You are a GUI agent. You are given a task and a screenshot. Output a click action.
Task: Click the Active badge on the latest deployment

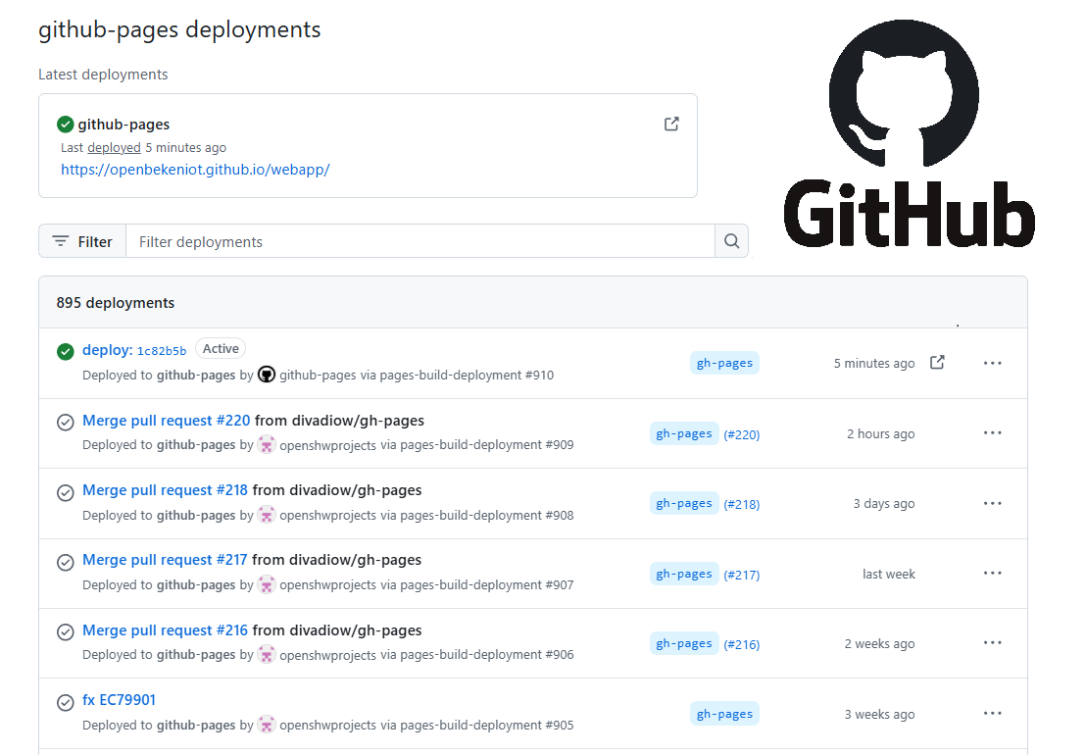220,348
